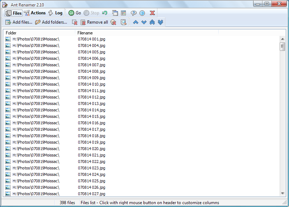Open the options settings icon
Image resolution: width=289 pixels, height=207 pixels.
(x=123, y=13)
